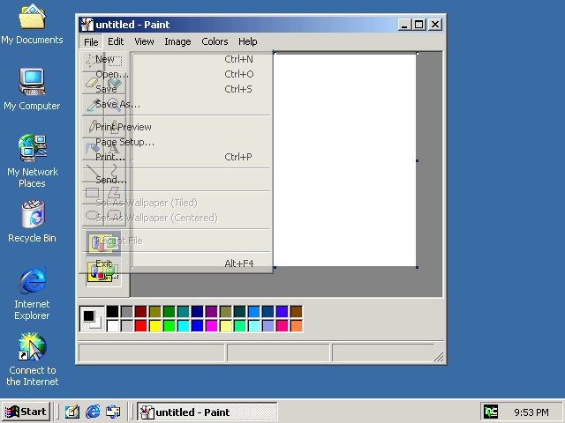Pick the black color swatch
565x423 pixels.
[x=112, y=311]
